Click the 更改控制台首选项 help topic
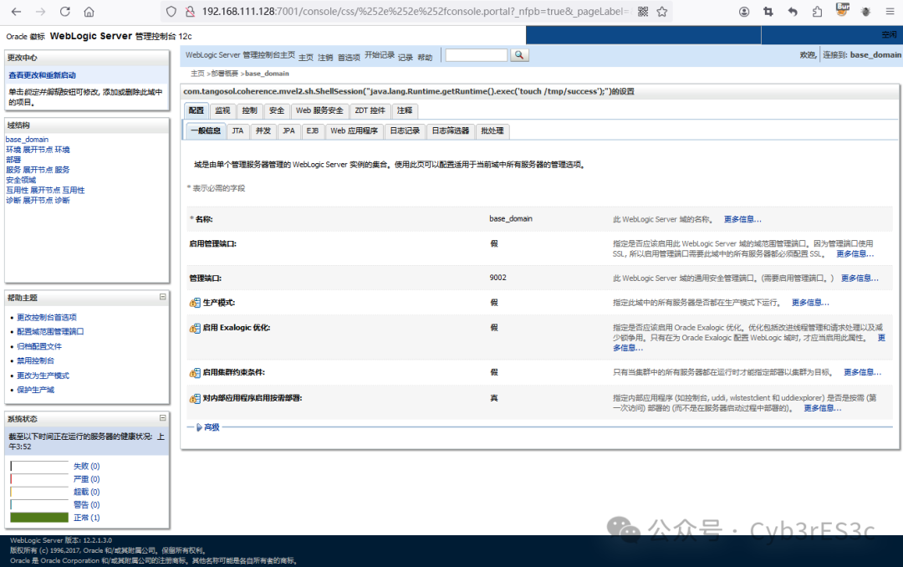Screen dimensions: 903x567 [47, 318]
